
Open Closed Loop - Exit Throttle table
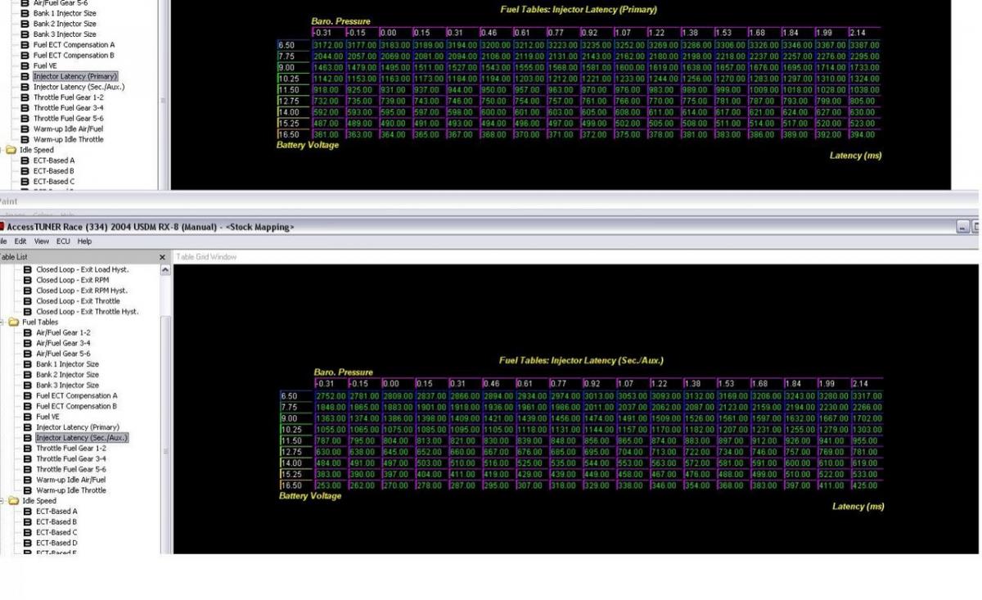tap(78, 301)
